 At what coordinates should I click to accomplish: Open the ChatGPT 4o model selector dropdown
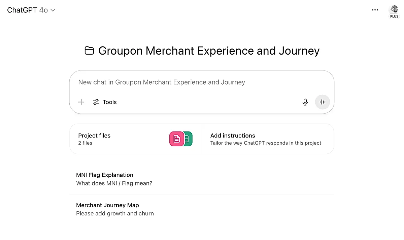click(31, 10)
